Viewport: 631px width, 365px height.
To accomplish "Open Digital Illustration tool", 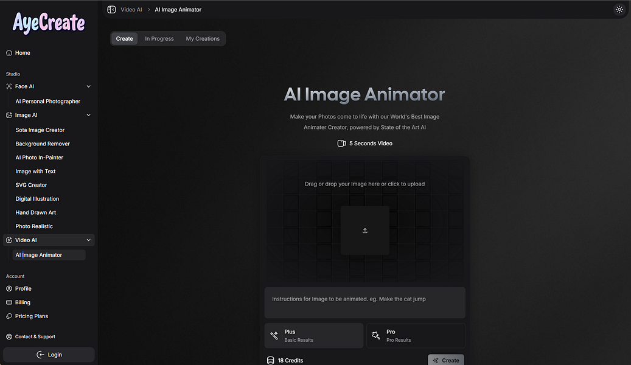I will 38,199.
